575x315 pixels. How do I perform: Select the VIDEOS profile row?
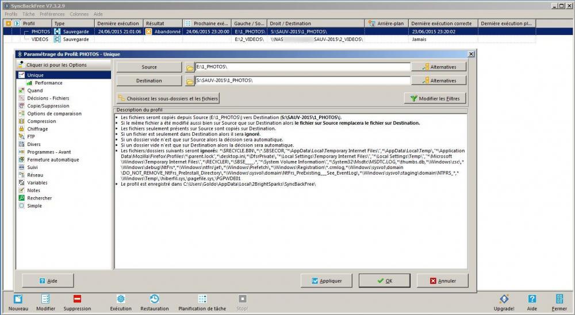tap(270, 39)
